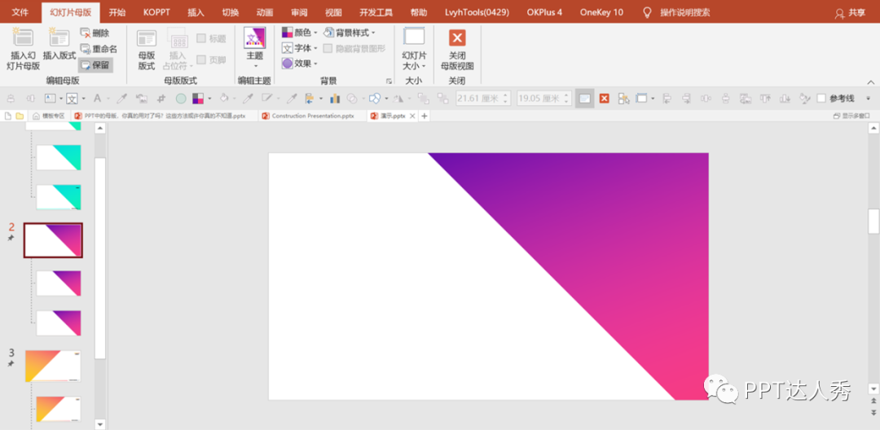Click 重命名 master button

click(x=99, y=50)
